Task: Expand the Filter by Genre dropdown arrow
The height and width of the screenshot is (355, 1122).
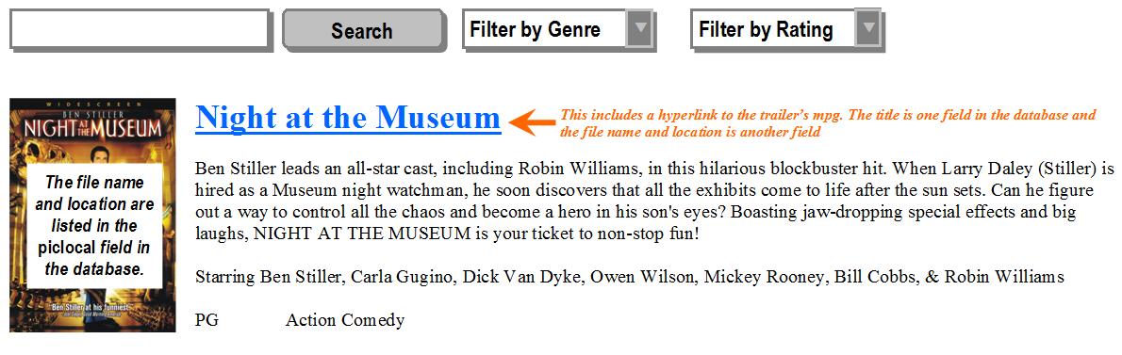Action: click(639, 29)
